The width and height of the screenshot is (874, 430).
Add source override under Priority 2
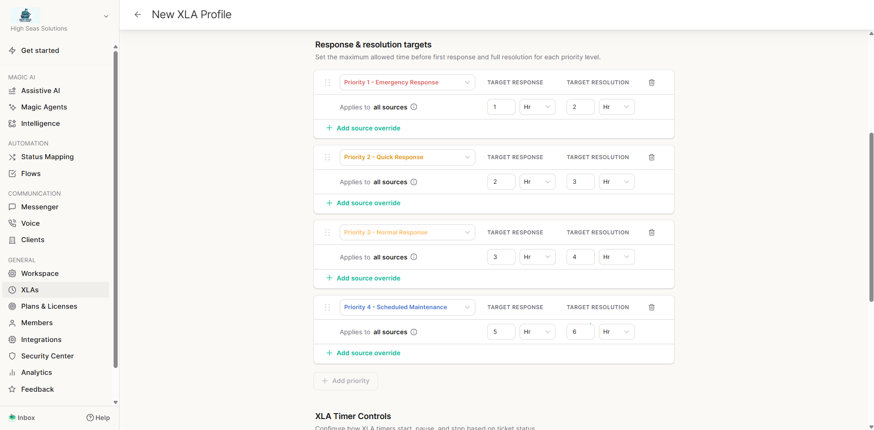(x=364, y=203)
